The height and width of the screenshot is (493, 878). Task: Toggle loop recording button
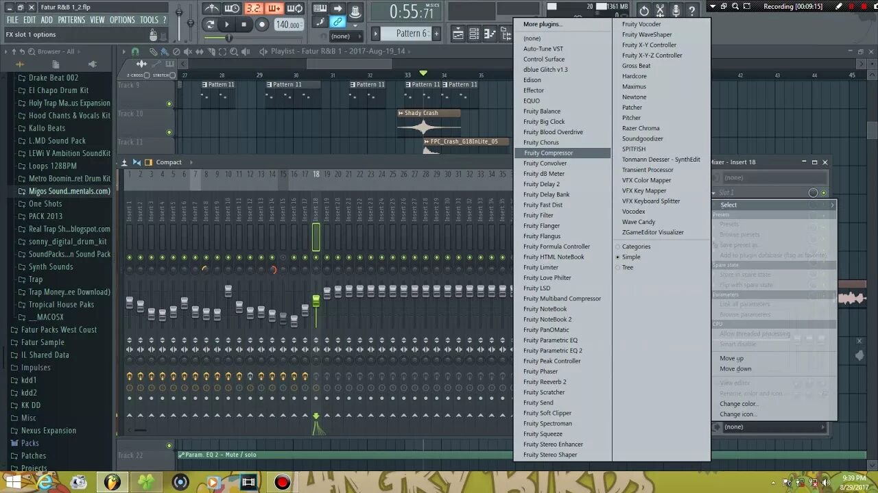(295, 8)
